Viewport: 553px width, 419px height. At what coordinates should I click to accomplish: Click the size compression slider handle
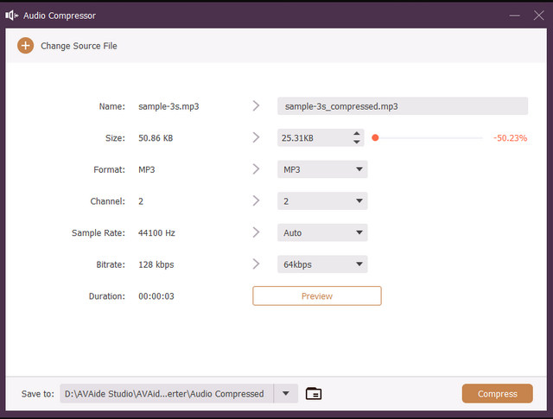click(x=375, y=138)
